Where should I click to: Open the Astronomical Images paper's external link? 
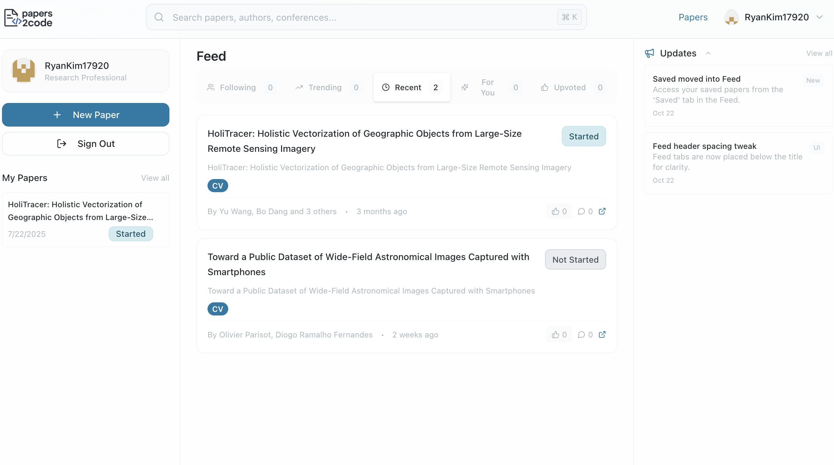(x=602, y=334)
